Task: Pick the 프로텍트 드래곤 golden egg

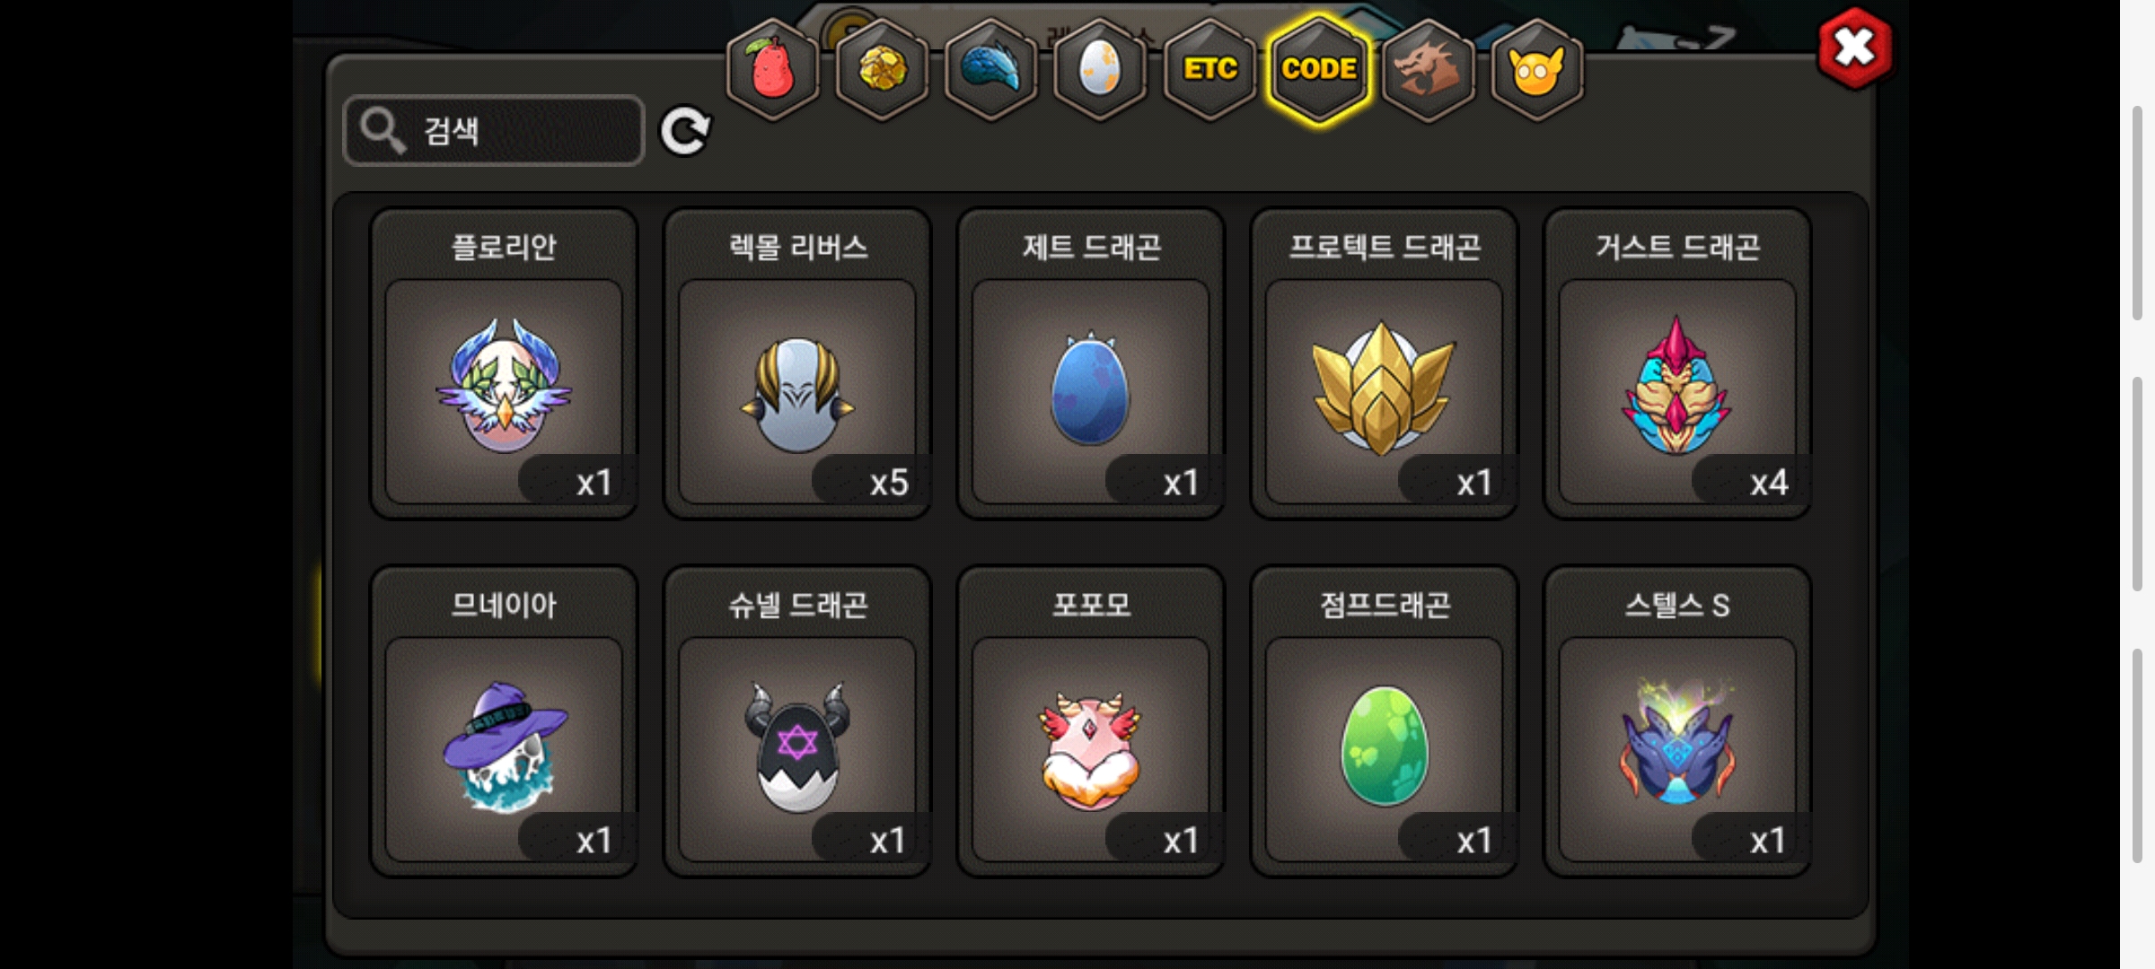Action: 1385,363
